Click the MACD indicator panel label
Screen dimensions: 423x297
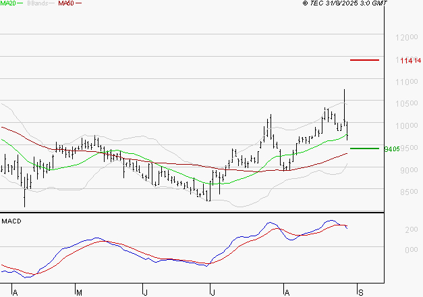[11, 221]
